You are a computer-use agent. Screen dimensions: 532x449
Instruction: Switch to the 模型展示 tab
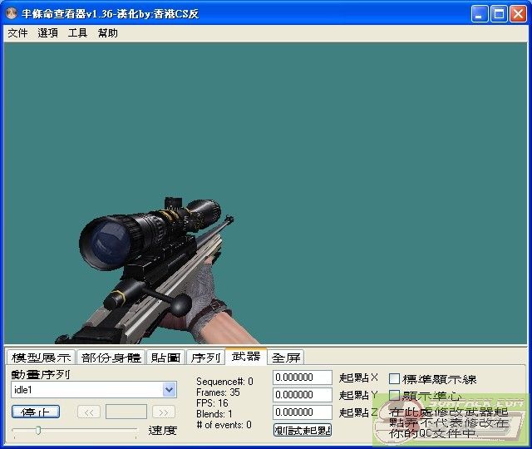point(41,358)
